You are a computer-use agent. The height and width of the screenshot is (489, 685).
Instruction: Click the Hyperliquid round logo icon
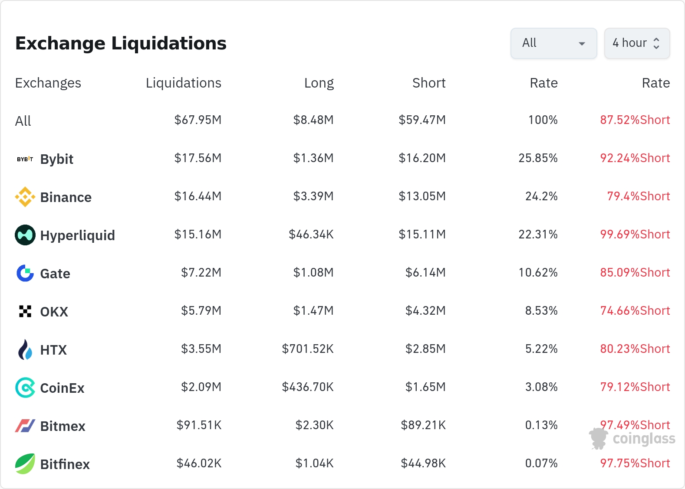25,235
